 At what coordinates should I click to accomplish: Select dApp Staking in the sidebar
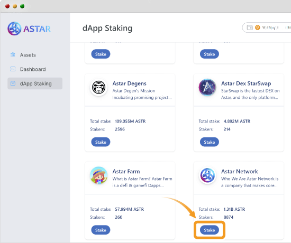click(x=35, y=83)
